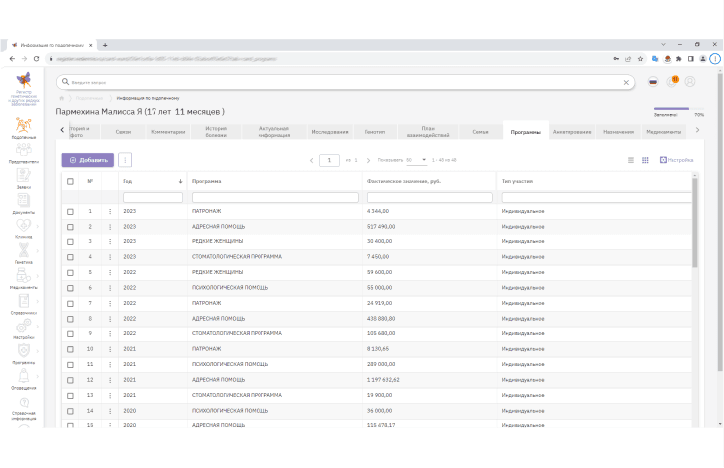Switch to the Семья tab
724x468 pixels.
480,132
